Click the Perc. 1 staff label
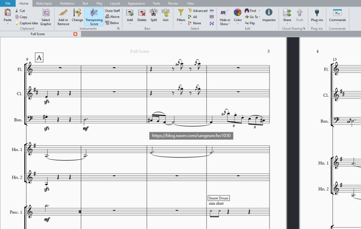 [x=16, y=212]
